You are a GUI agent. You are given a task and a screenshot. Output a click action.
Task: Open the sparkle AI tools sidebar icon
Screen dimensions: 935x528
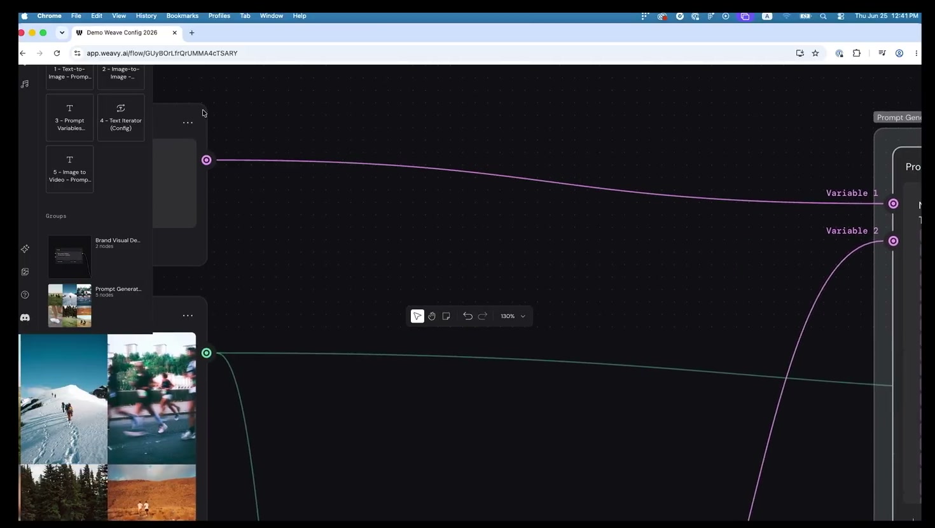click(x=25, y=249)
